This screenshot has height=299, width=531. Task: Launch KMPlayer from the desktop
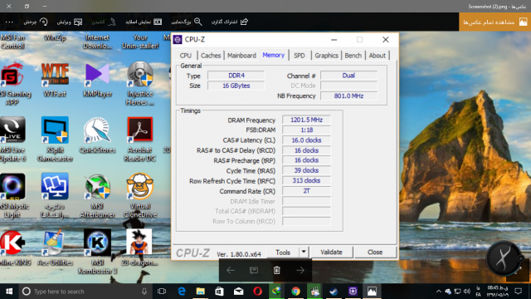tap(97, 81)
